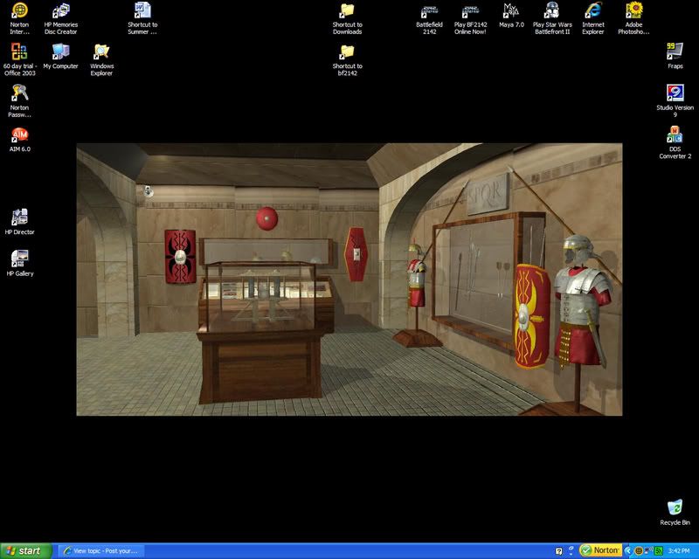
Task: Launch the Battlefield 2142 desktop shortcut
Action: [429, 17]
